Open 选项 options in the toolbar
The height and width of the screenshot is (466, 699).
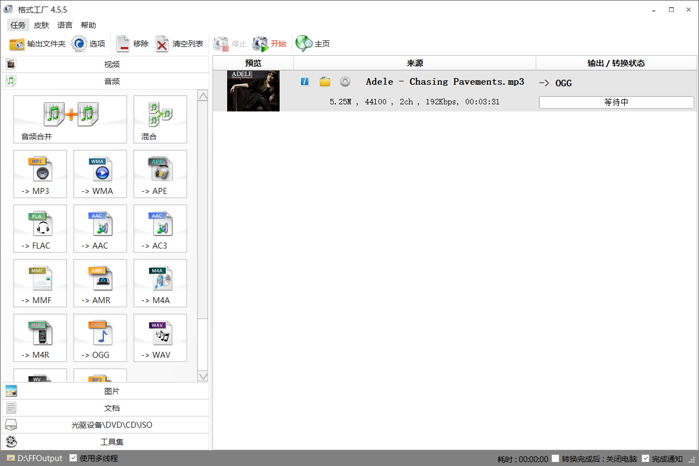point(88,44)
